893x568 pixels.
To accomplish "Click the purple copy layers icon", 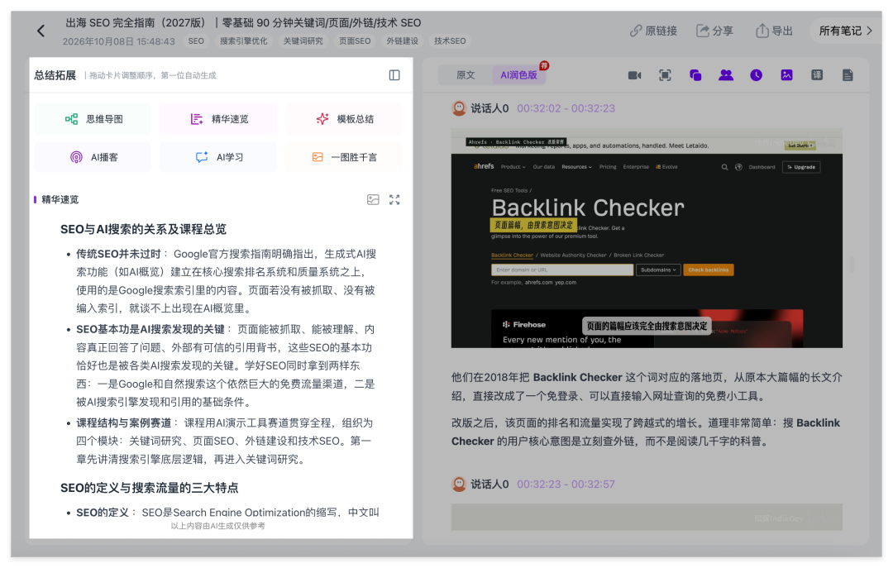I will click(695, 75).
